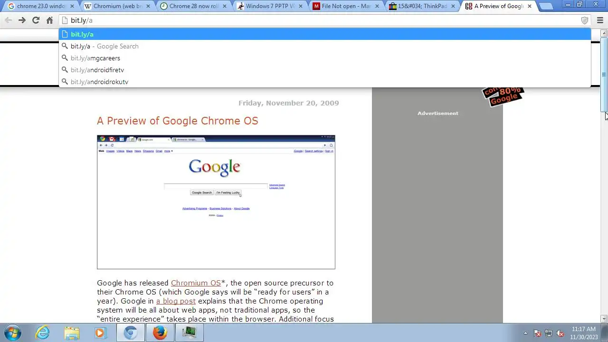608x342 pixels.
Task: Click the 'Friday, November 20, 2009' date text
Action: [x=288, y=103]
